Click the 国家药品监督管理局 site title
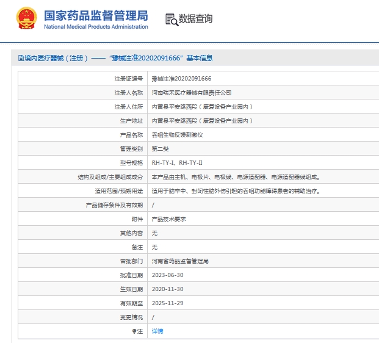 coord(96,15)
